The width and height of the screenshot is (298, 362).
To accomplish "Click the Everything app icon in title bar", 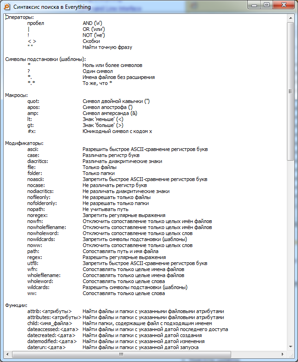I will [x=7, y=6].
